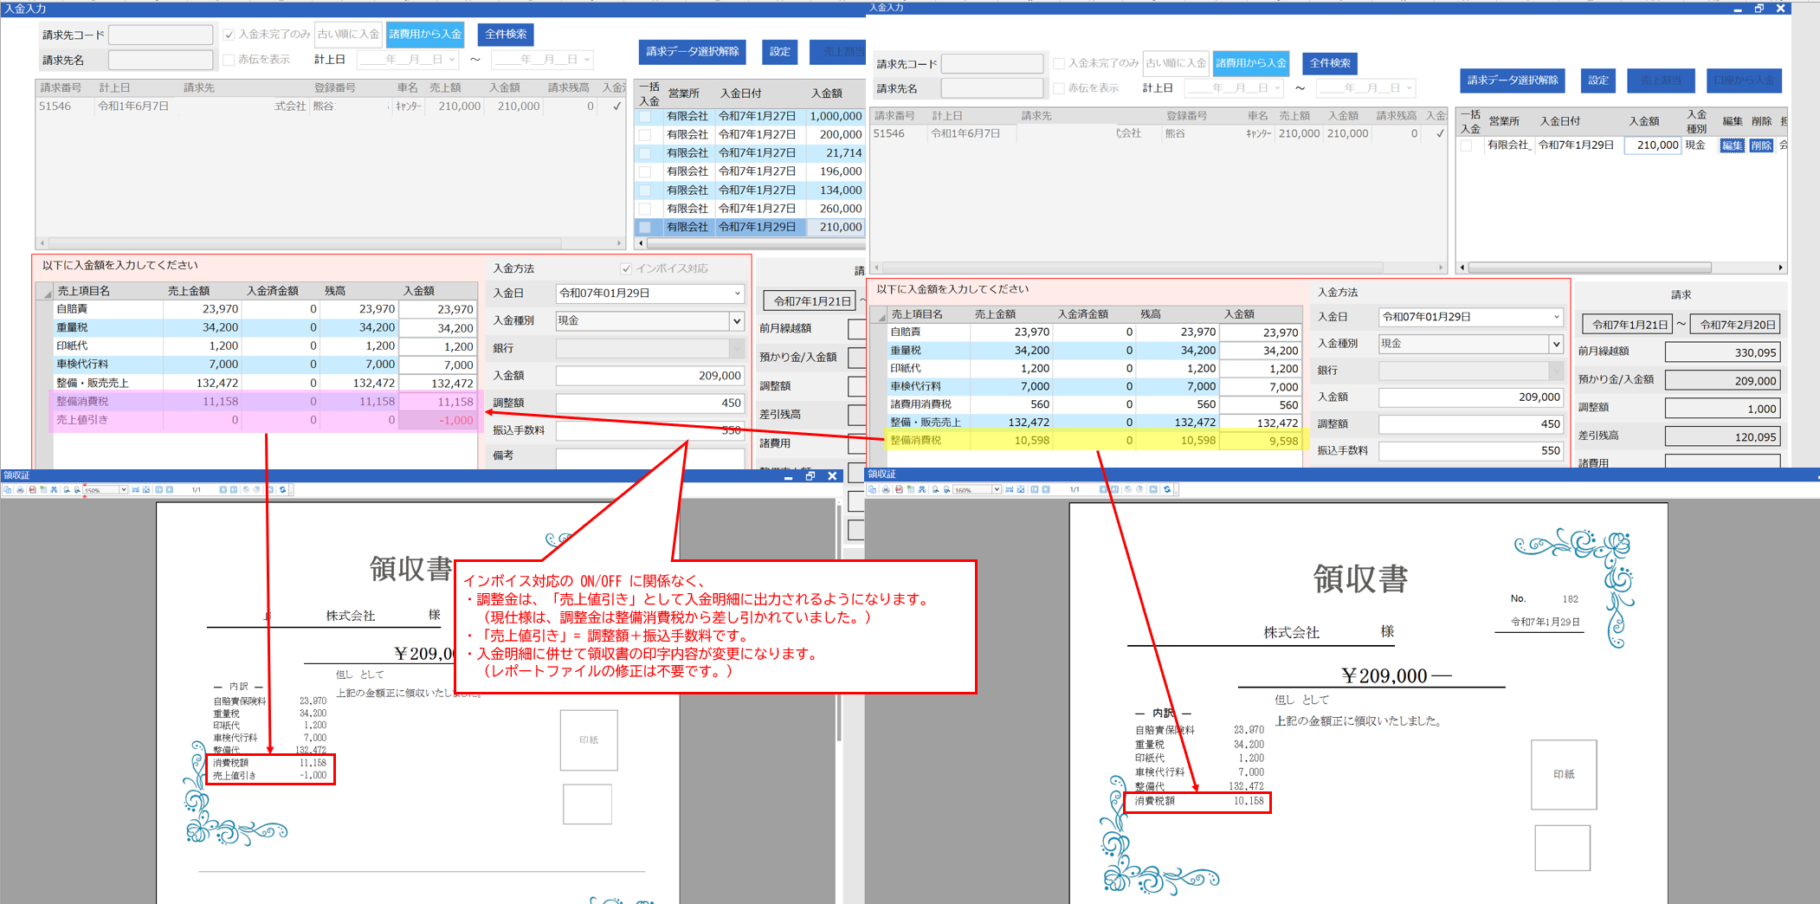
Task: Click refresh icon in right 領収証 viewer toolbar
Action: pos(1167,490)
